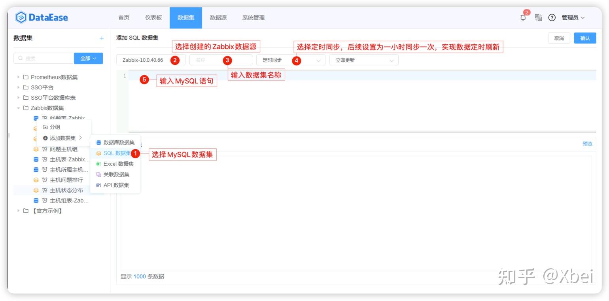Screen dimensions: 609x301
Task: Click the plus icon to add dataset
Action: [101, 38]
